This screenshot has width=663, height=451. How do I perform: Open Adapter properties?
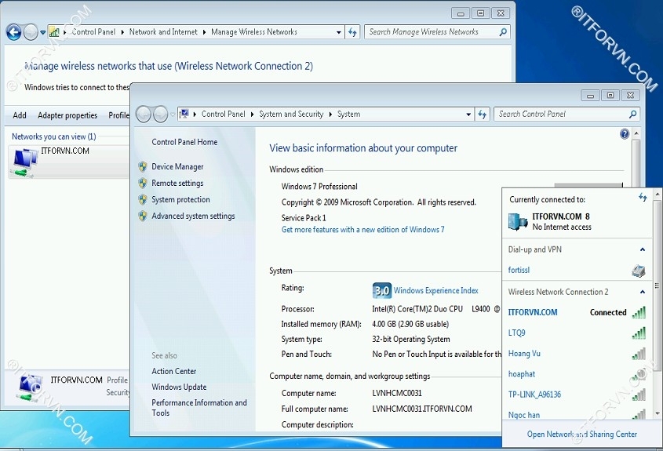pos(67,115)
